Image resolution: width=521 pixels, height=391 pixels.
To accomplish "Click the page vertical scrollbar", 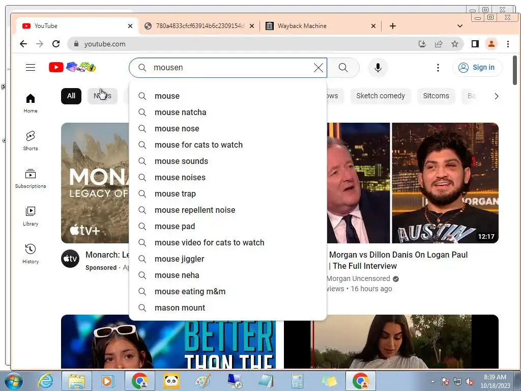I will (x=515, y=70).
